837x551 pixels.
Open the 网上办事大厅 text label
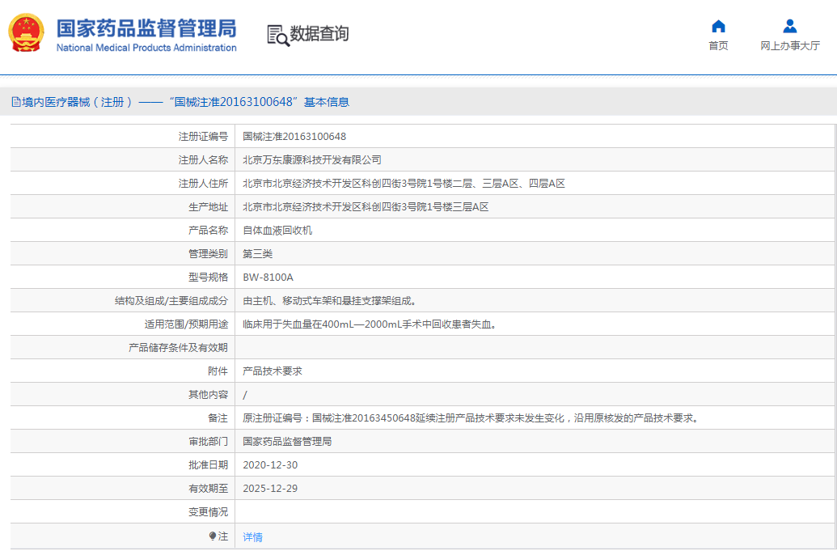tap(790, 46)
